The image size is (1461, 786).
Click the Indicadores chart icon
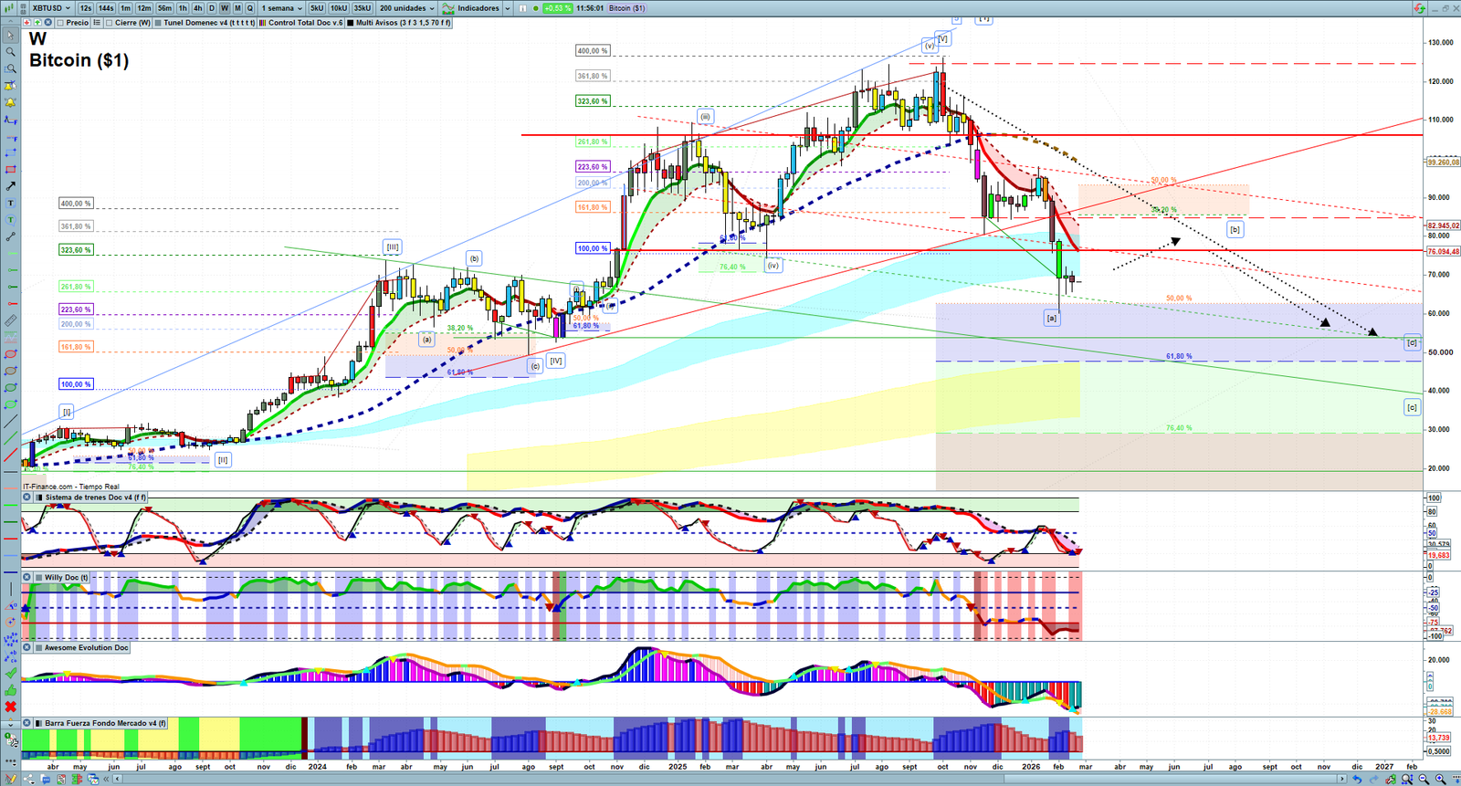[x=448, y=8]
